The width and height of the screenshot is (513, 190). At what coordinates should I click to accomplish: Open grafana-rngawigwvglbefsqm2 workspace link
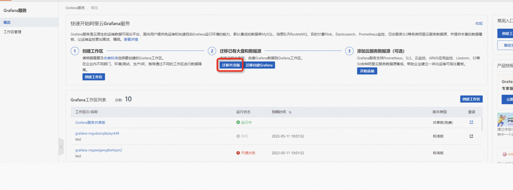[99, 150]
